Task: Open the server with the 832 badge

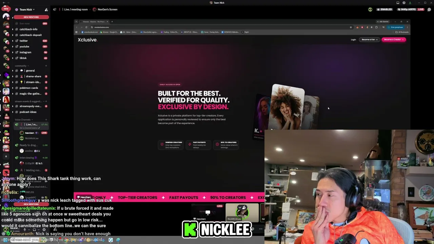Action: click(x=6, y=117)
